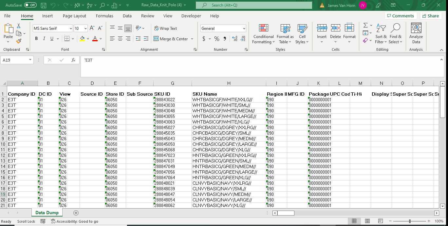
Task: Click the Name Box showing A19
Action: (x=15, y=60)
